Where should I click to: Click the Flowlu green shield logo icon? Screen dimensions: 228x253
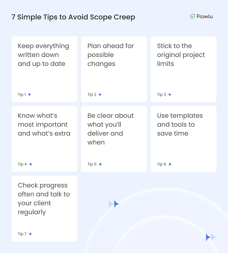(192, 16)
